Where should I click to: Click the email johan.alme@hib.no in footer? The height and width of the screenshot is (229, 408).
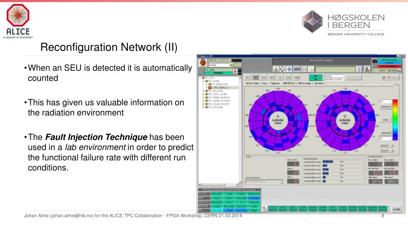72,215
